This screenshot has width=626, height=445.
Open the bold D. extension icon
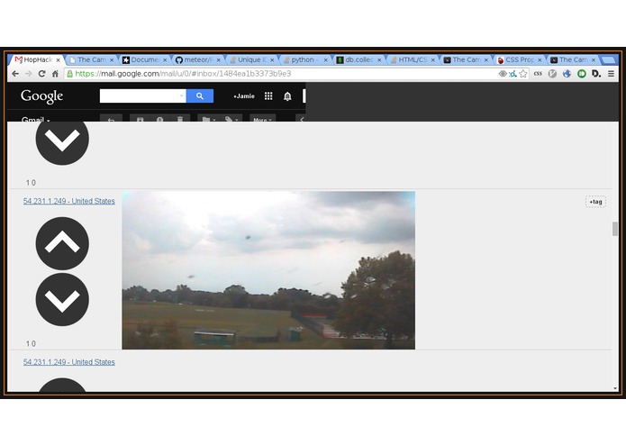pos(596,74)
